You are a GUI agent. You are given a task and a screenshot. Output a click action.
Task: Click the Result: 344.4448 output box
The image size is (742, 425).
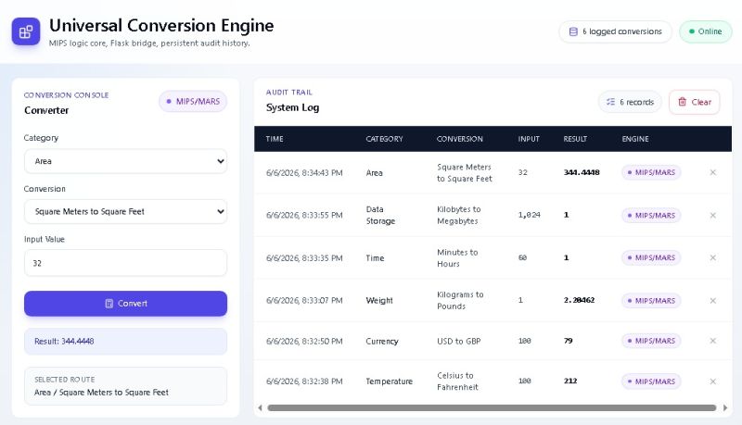pyautogui.click(x=125, y=342)
